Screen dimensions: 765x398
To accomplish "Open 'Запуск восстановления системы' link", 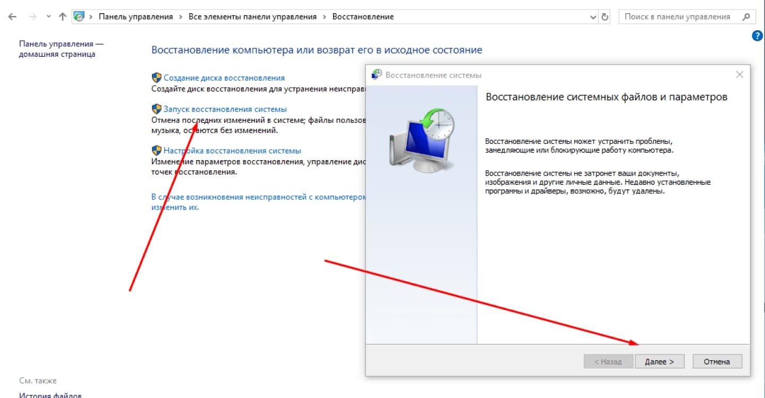I will tap(225, 109).
